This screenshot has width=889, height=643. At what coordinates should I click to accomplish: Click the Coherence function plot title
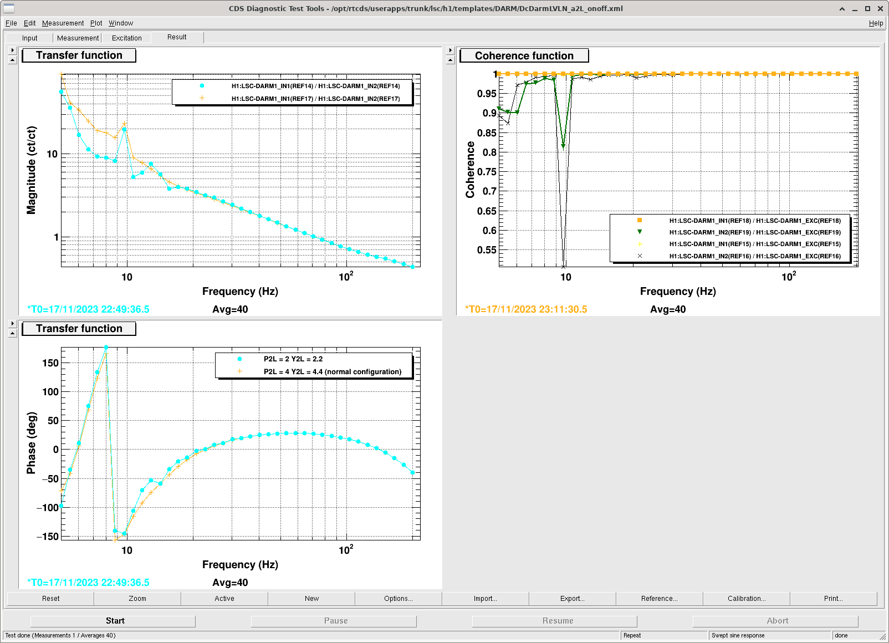pos(524,56)
